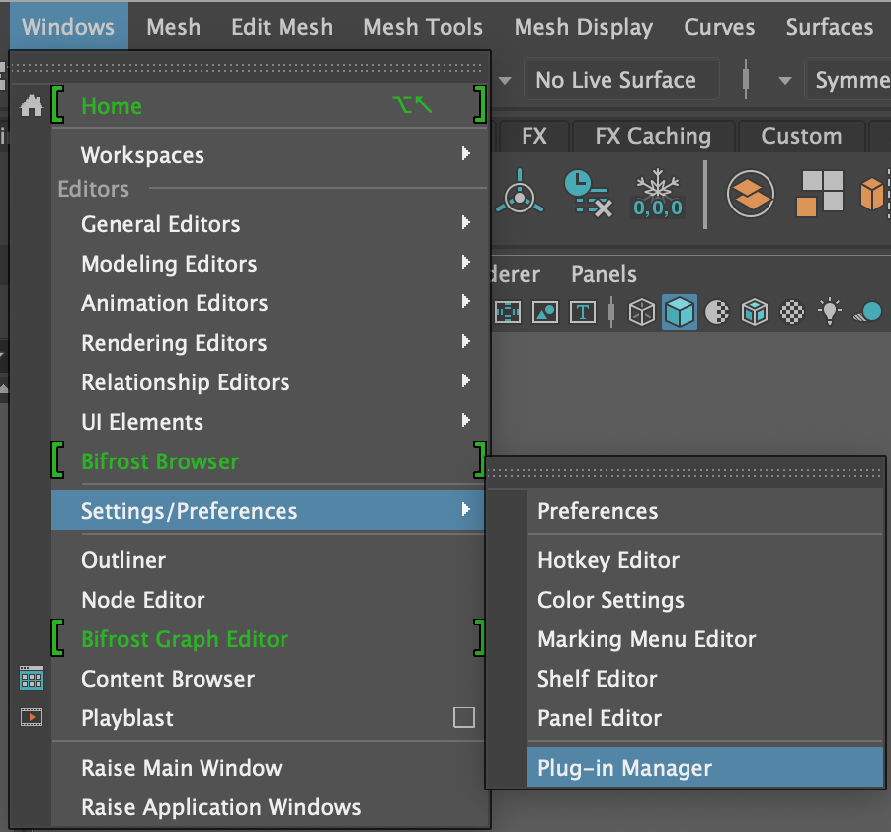Open Color Settings

point(705,600)
